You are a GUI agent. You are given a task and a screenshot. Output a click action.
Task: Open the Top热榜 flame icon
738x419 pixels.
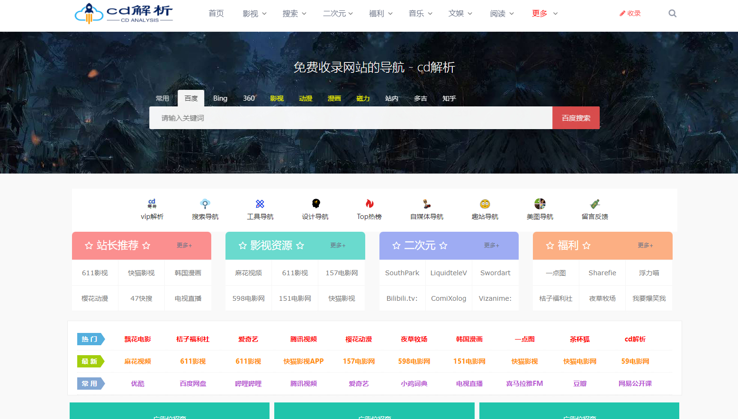pos(369,204)
